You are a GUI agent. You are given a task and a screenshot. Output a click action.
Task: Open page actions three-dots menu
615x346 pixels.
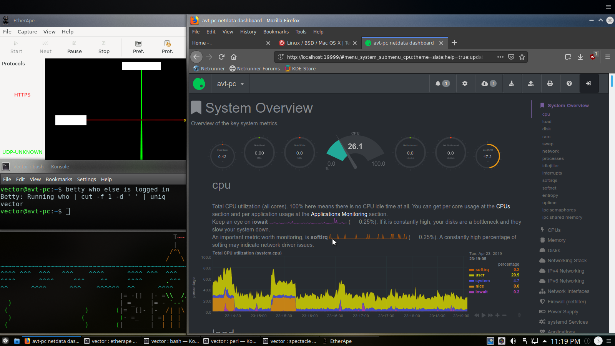click(500, 57)
